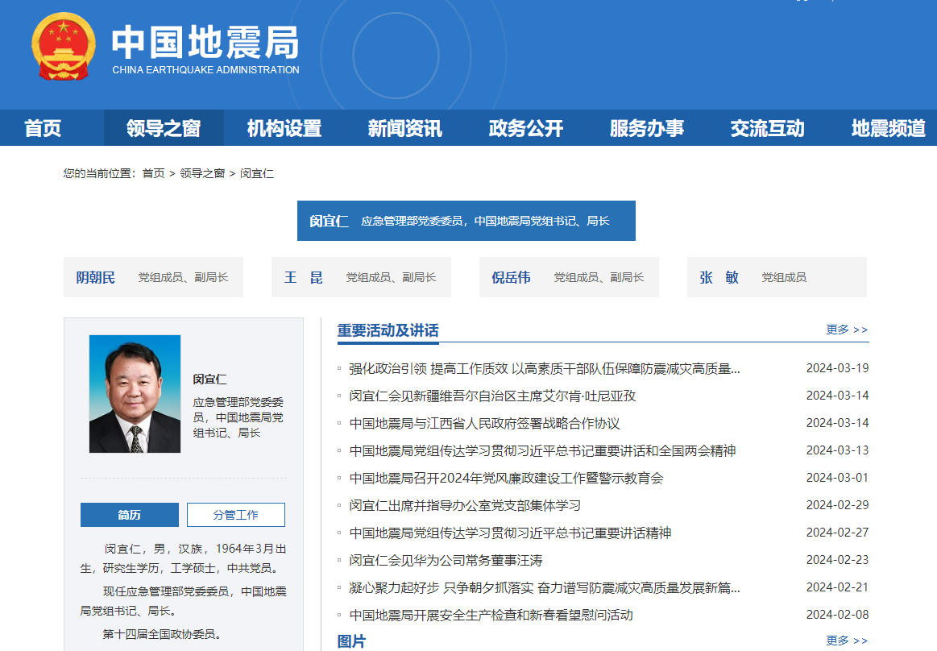
Task: Open the 机构设置 navigation menu item
Action: coord(284,128)
